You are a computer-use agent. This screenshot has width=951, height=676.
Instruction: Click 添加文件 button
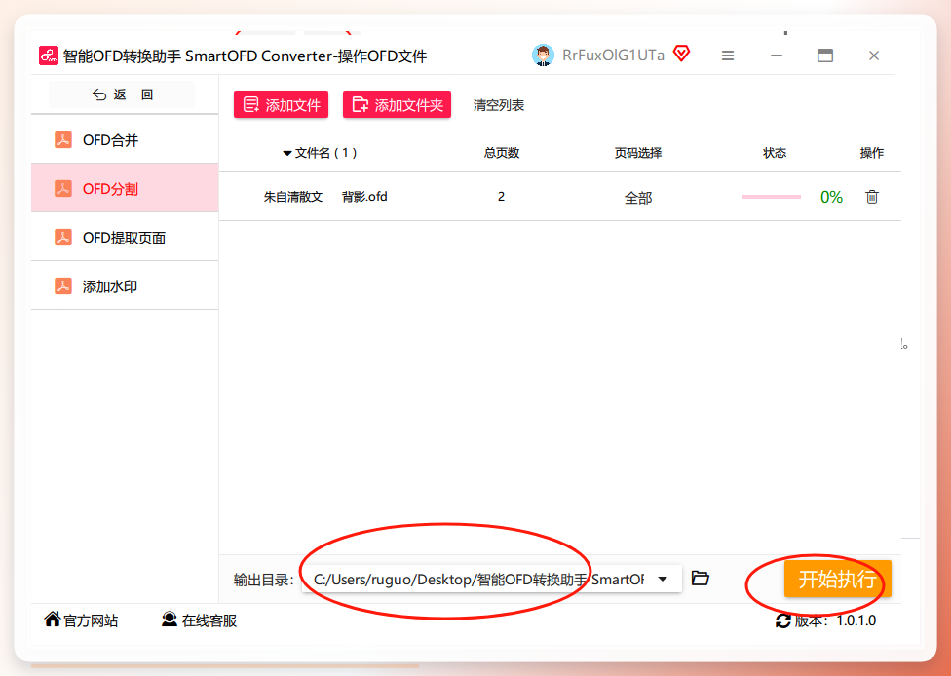click(x=281, y=105)
